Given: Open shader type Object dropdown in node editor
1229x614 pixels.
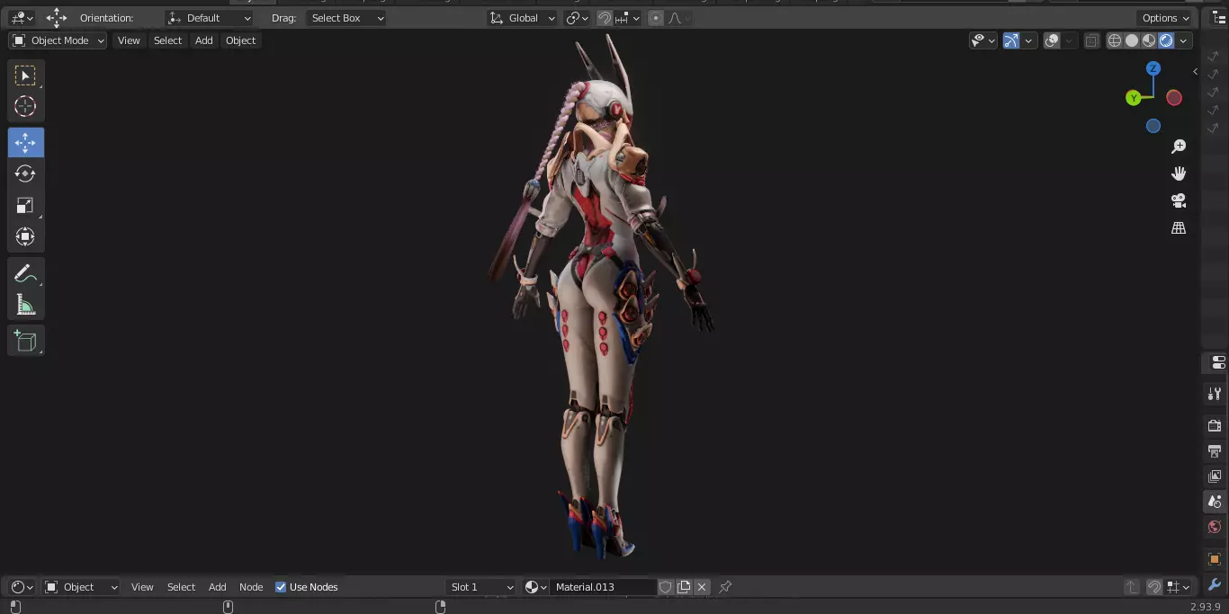Looking at the screenshot, I should 81,587.
